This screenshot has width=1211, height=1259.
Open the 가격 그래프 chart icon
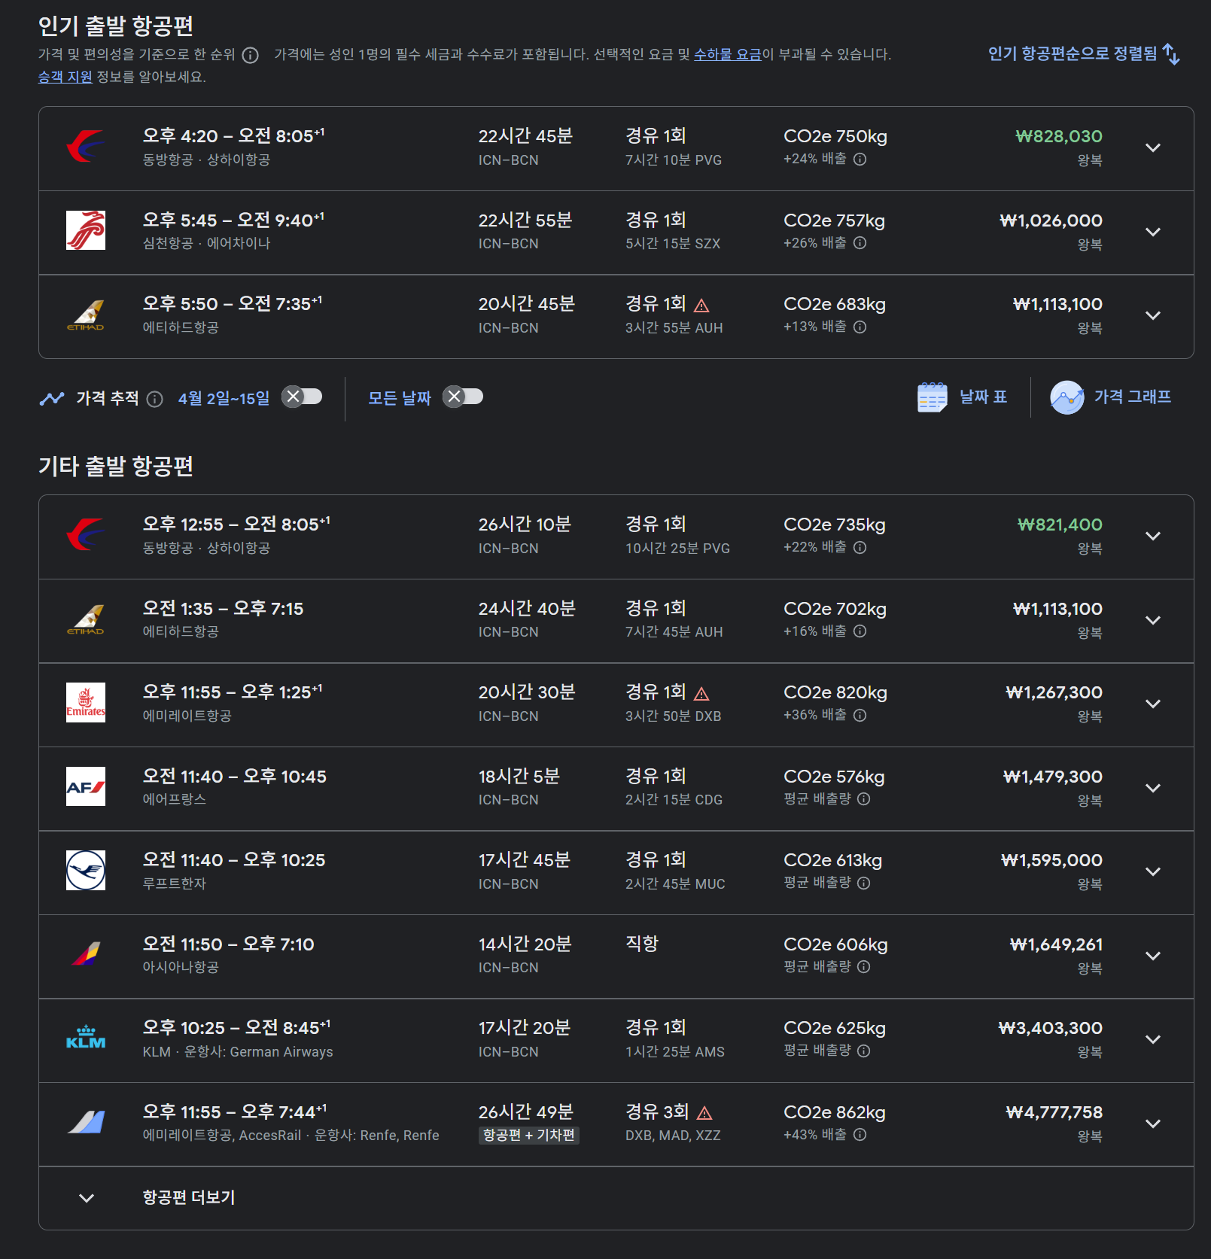1066,397
